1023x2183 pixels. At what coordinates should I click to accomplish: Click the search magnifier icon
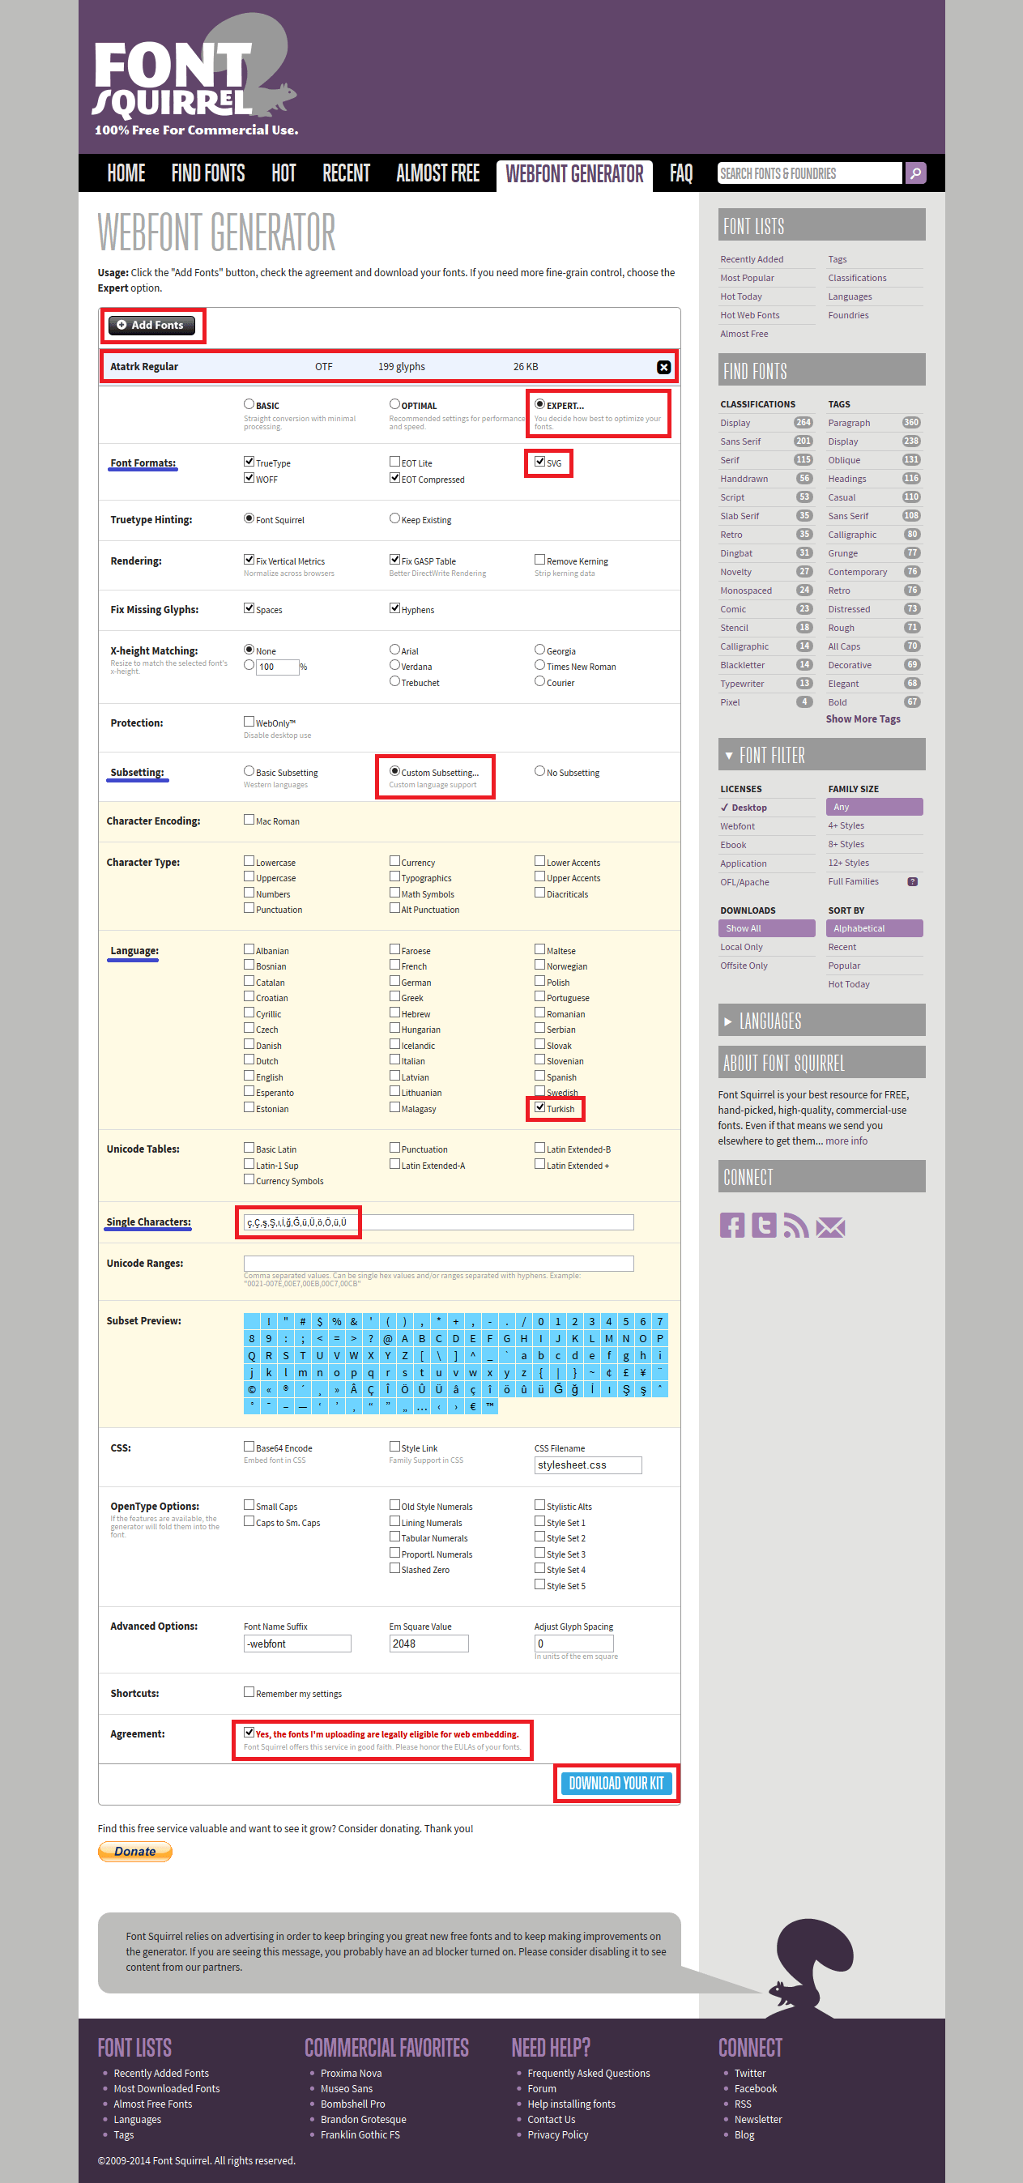click(x=914, y=173)
